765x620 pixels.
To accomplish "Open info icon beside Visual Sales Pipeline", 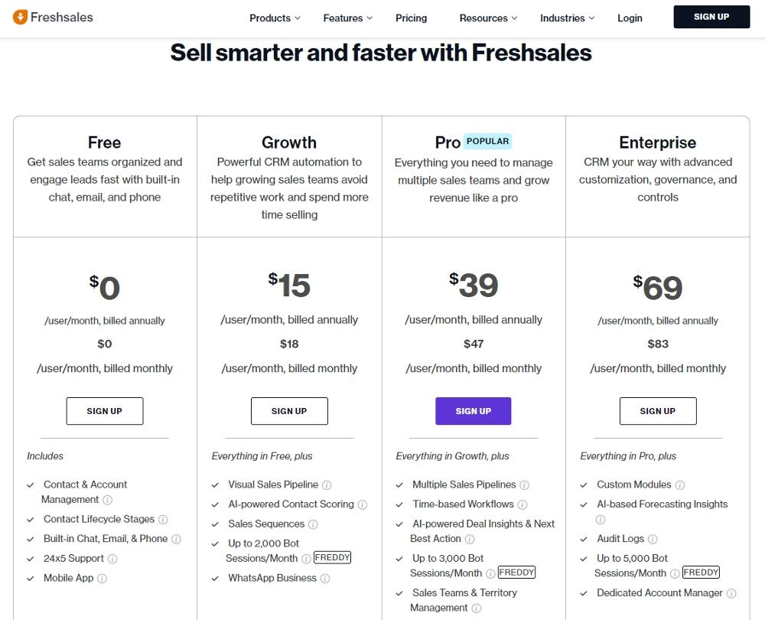I will click(327, 485).
